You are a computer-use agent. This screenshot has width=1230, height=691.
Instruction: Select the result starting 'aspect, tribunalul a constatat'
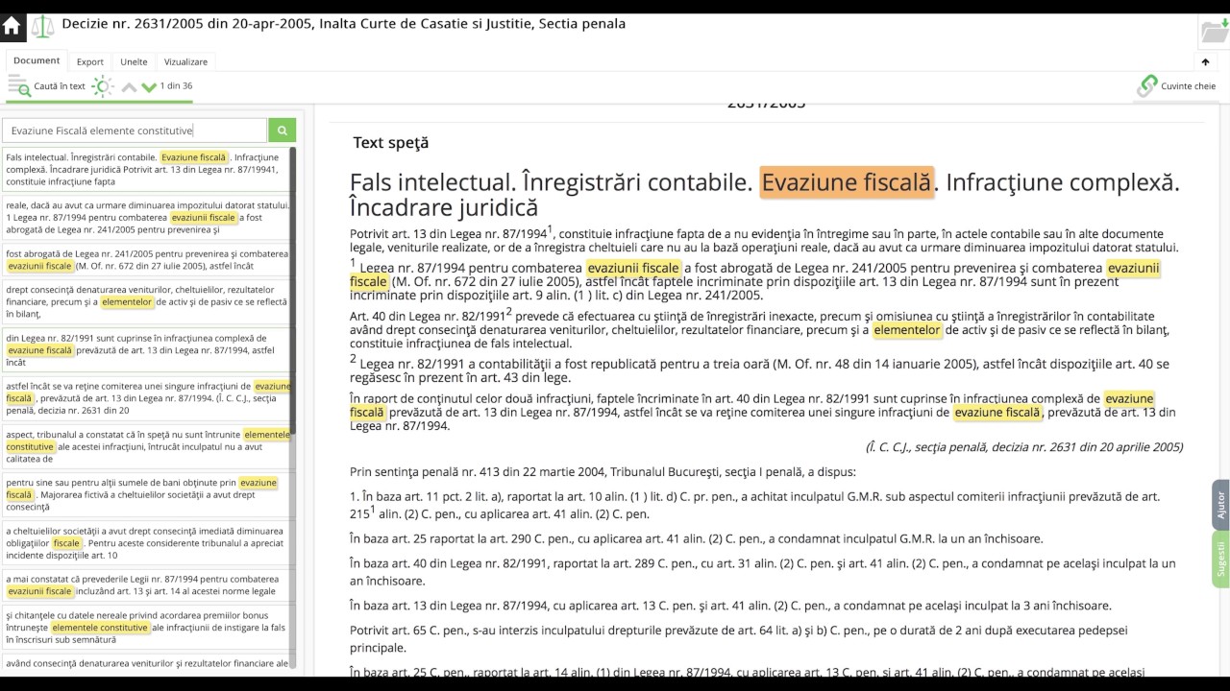(x=146, y=446)
